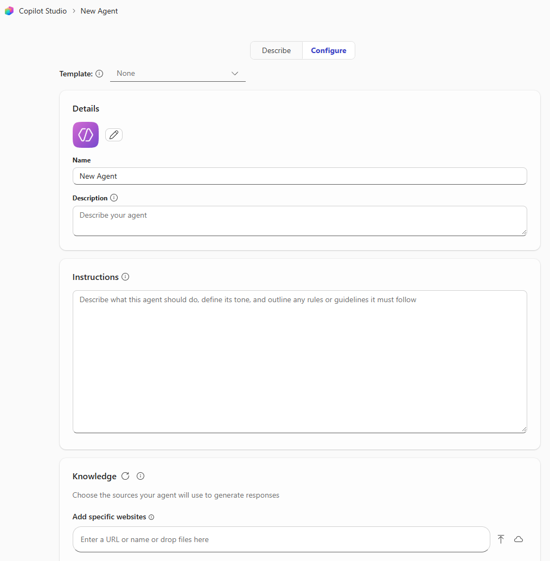Screen dimensions: 550x561
Task: Click the info icon beside Instructions
Action: (125, 277)
